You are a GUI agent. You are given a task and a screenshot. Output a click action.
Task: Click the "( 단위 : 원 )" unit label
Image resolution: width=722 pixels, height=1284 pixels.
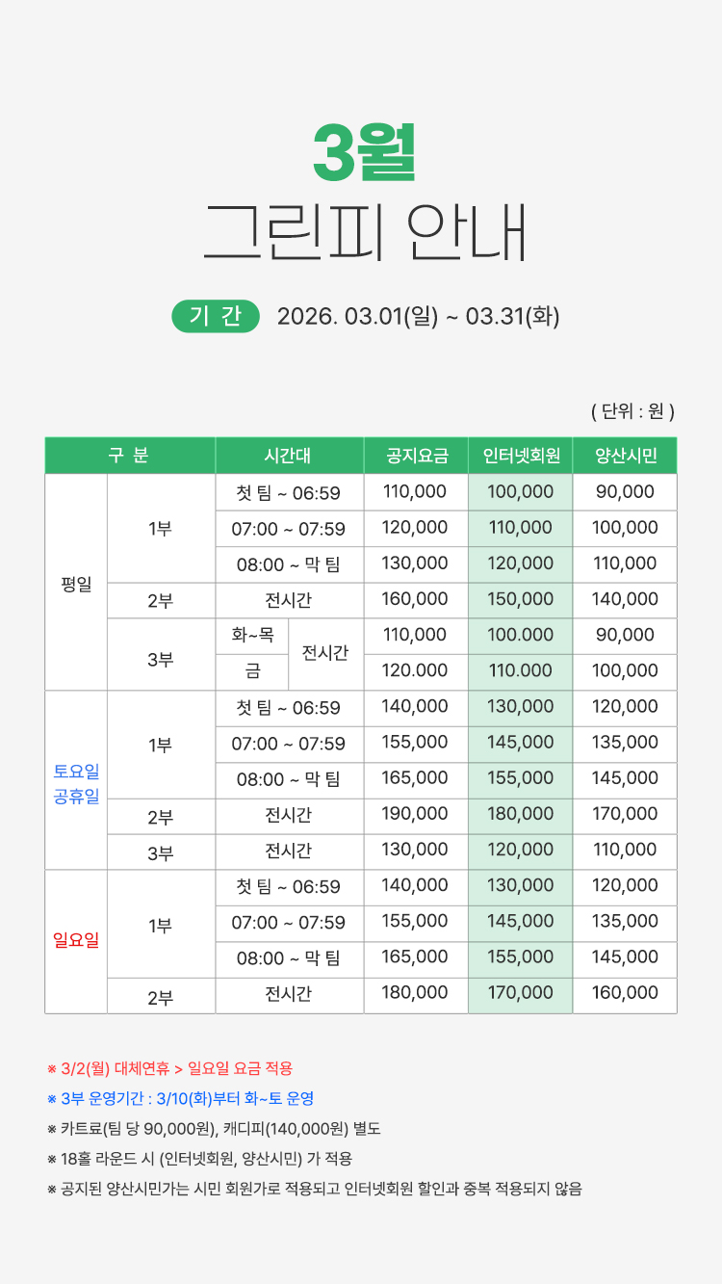pyautogui.click(x=632, y=411)
